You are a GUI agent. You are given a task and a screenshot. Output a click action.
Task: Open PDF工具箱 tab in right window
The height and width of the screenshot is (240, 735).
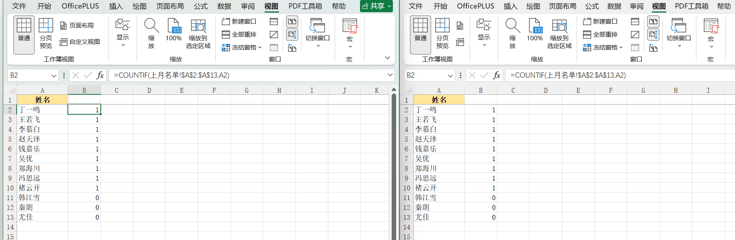(x=692, y=6)
